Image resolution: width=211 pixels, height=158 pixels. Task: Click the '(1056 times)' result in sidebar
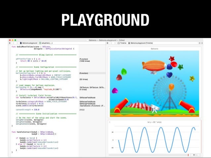[85, 61]
